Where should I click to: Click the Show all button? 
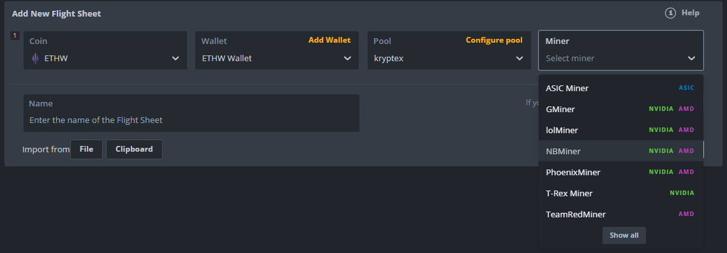tap(624, 235)
